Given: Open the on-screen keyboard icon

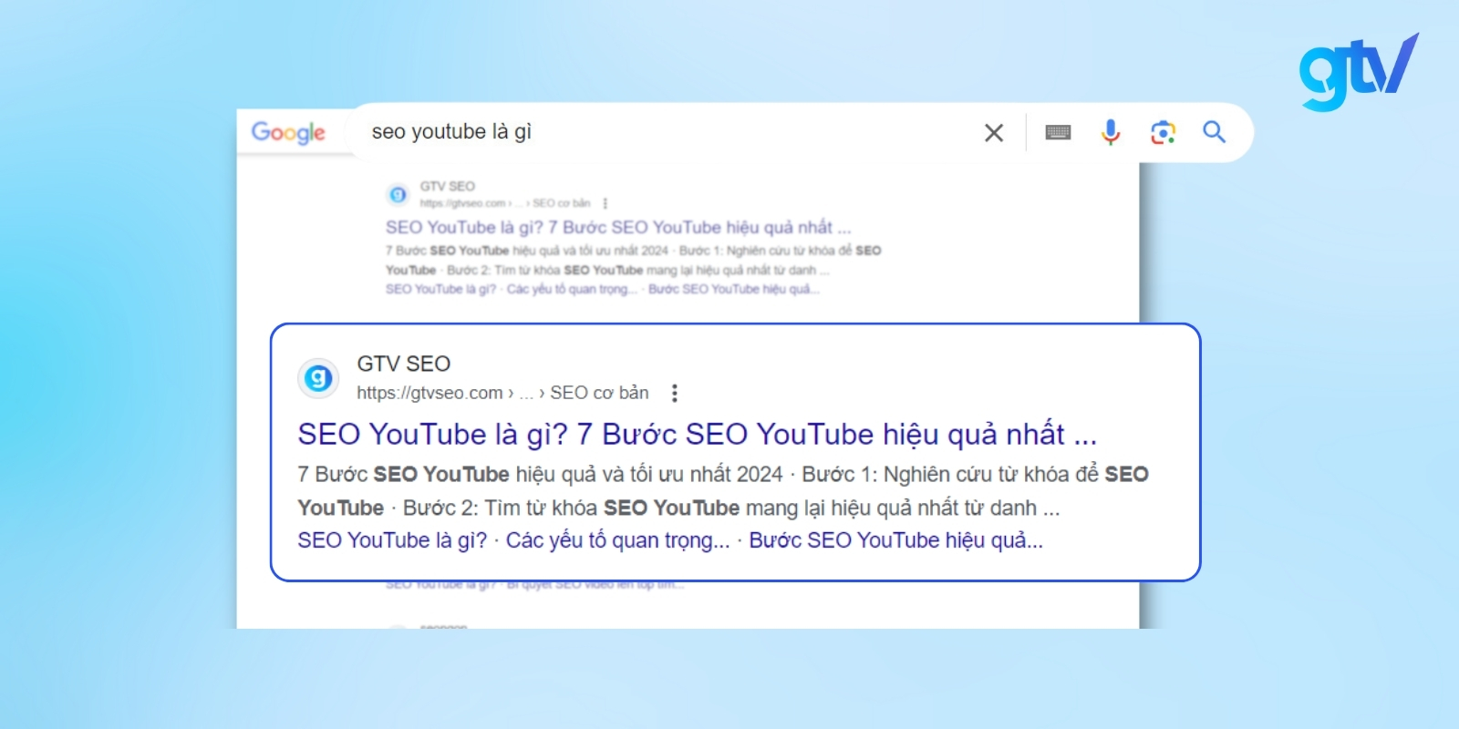Looking at the screenshot, I should point(1058,133).
